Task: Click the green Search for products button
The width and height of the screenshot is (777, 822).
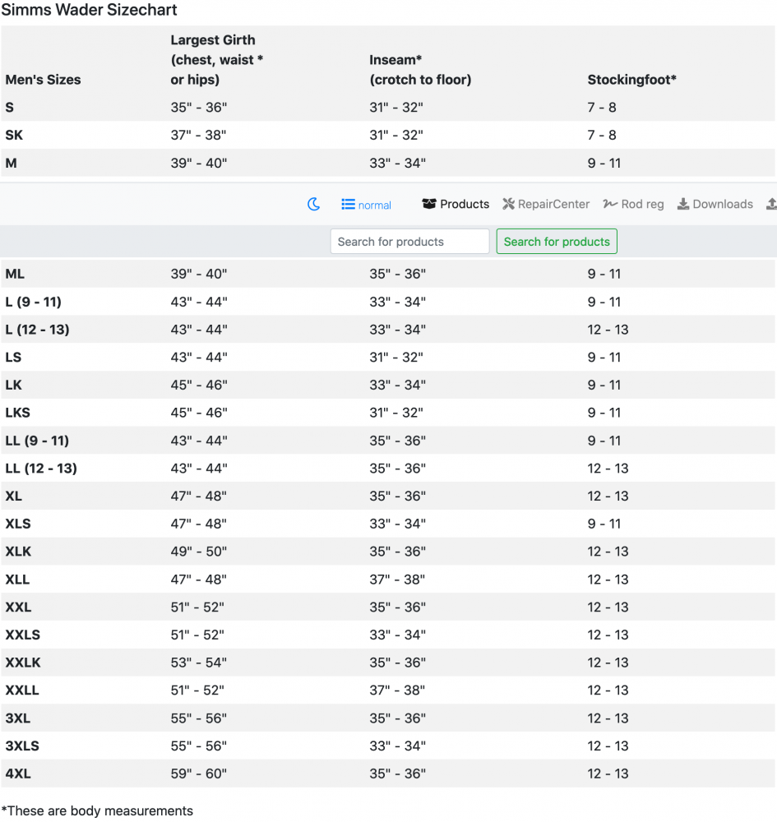Action: [557, 242]
